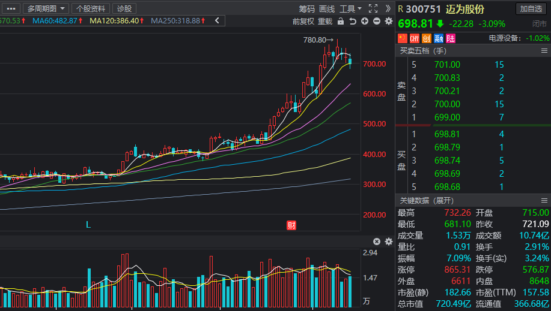551x311 pixels.
Task: Open the 诊股 tab
Action: click(x=124, y=8)
